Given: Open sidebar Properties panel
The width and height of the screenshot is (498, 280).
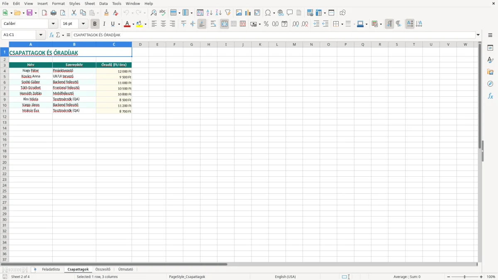Looking at the screenshot, I should click(490, 48).
